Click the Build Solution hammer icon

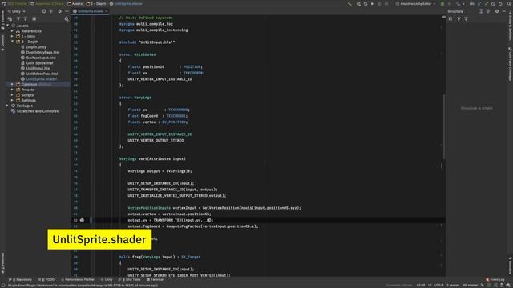pyautogui.click(x=349, y=4)
